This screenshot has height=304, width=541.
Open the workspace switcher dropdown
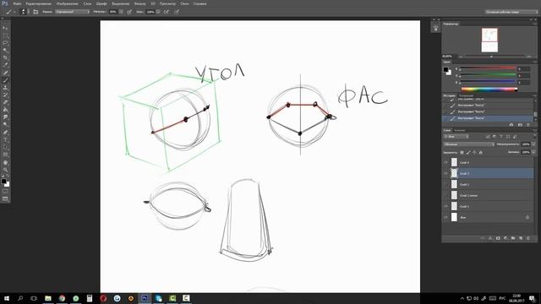click(511, 12)
